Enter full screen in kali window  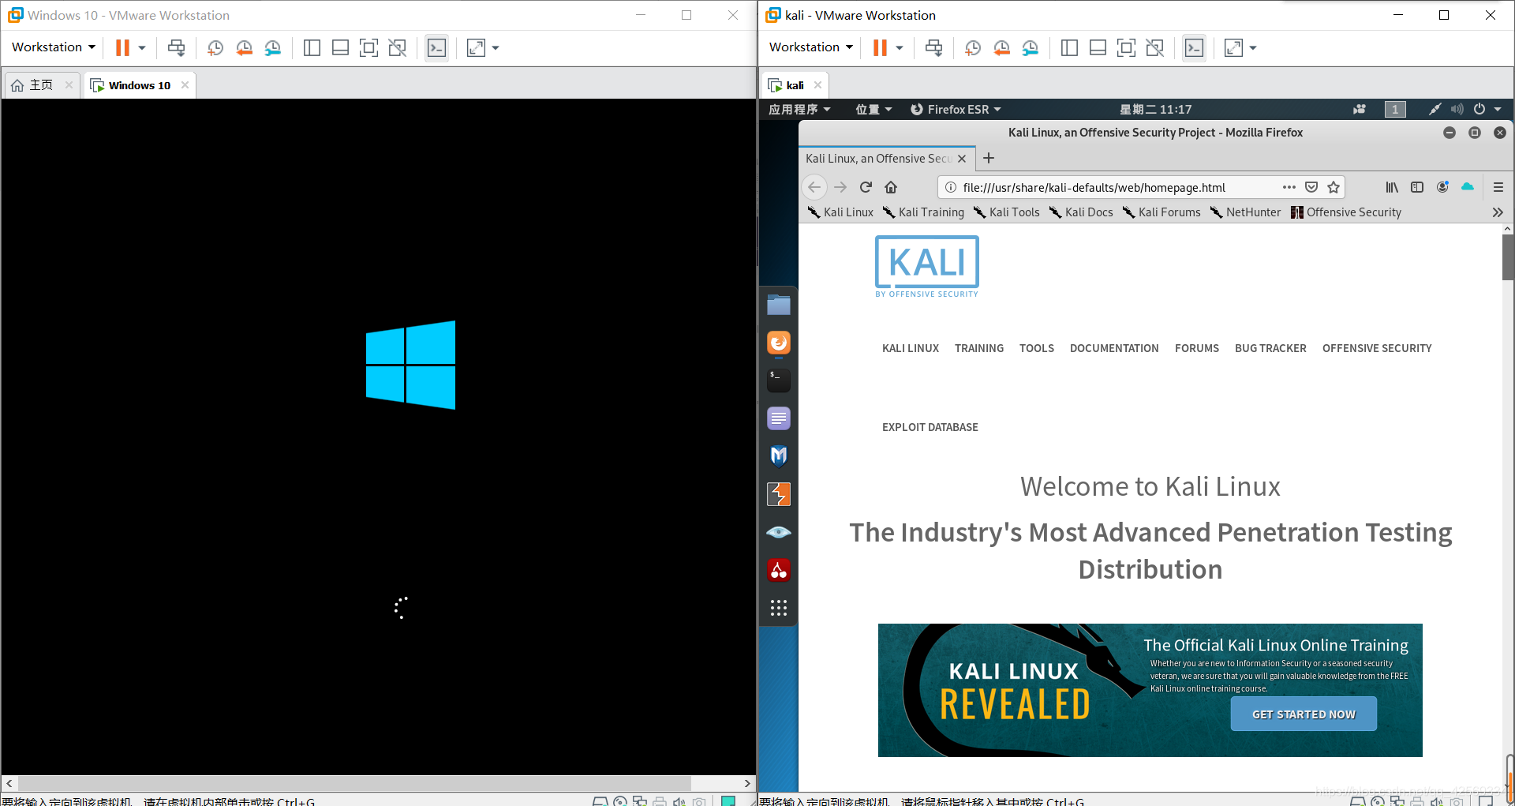[1126, 47]
